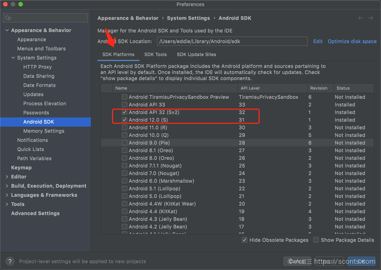Click the OK button
The image size is (381, 270).
point(361,261)
